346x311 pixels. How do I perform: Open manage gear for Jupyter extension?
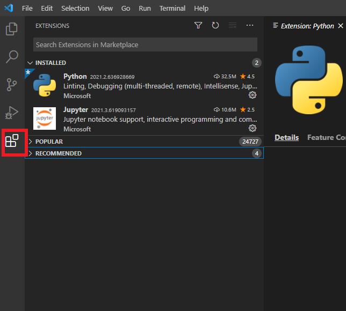pos(253,128)
